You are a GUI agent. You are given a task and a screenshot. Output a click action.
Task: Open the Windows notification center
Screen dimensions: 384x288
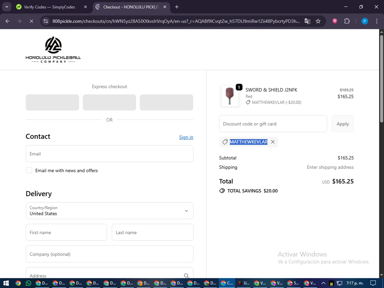(373, 283)
